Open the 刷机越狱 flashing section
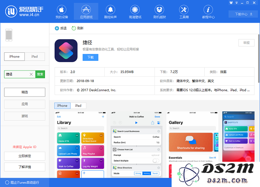 tap(159, 12)
